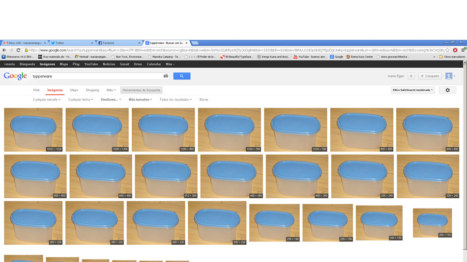The image size is (467, 262).
Task: Select the Maps search tab
Action: 74,90
